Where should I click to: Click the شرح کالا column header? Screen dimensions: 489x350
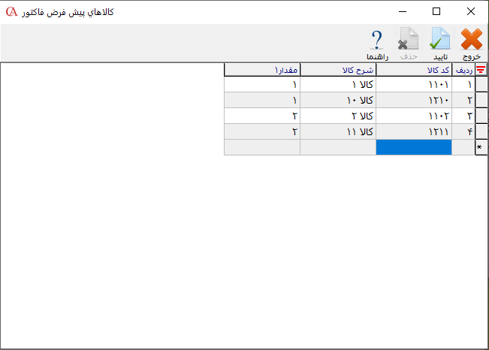pos(338,70)
